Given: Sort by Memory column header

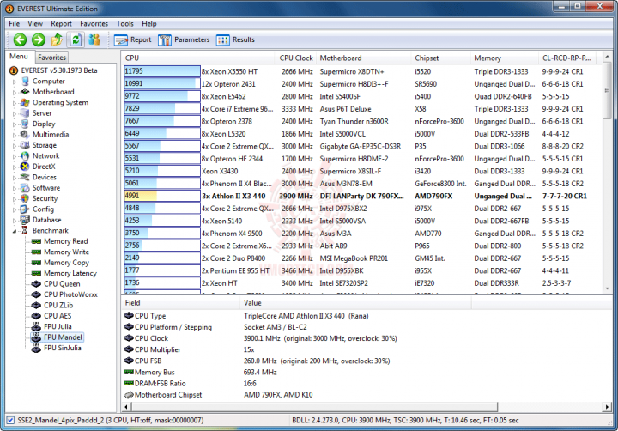Looking at the screenshot, I should pos(504,58).
